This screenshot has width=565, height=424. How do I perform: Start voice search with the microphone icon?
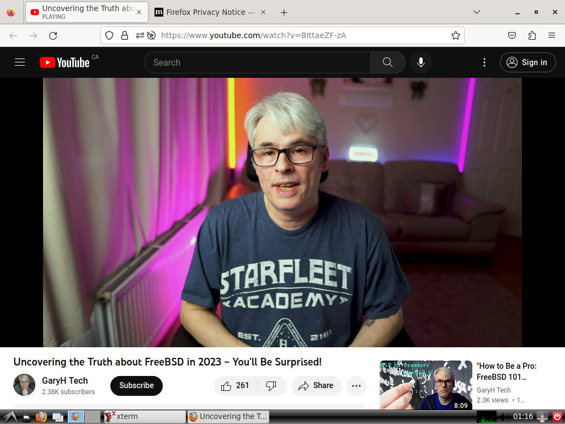coord(420,62)
